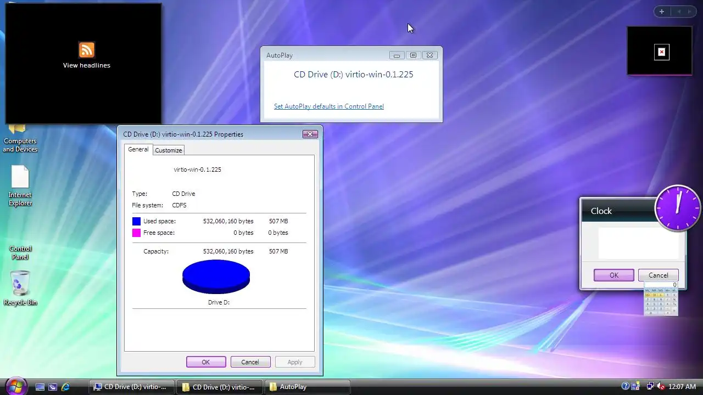Click OK in the Properties dialog
This screenshot has height=395, width=703.
(206, 362)
